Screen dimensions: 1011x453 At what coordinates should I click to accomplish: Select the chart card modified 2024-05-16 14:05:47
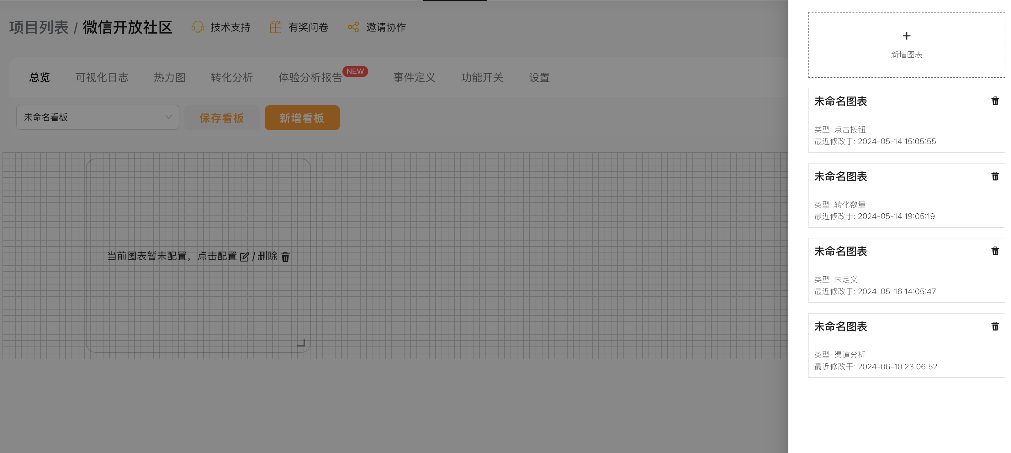click(907, 270)
